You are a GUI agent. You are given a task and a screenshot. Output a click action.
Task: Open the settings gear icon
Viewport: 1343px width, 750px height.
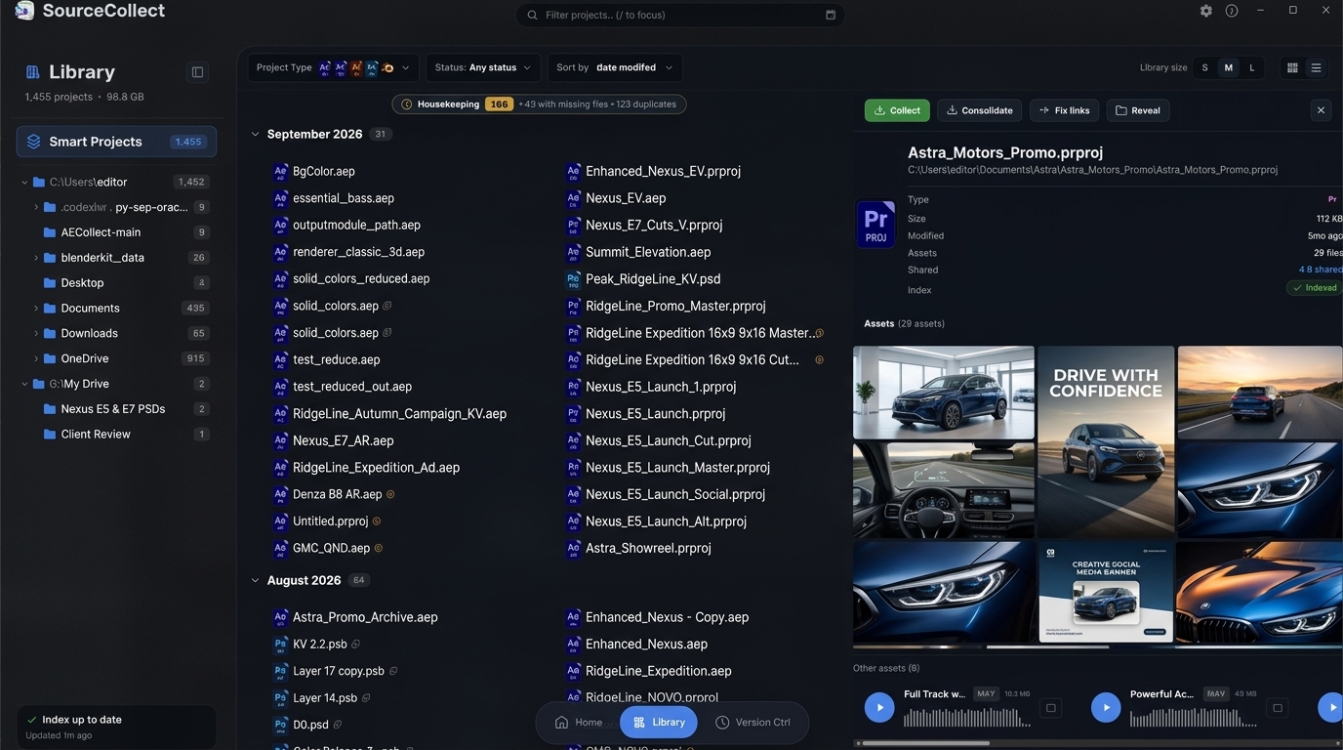click(1206, 11)
